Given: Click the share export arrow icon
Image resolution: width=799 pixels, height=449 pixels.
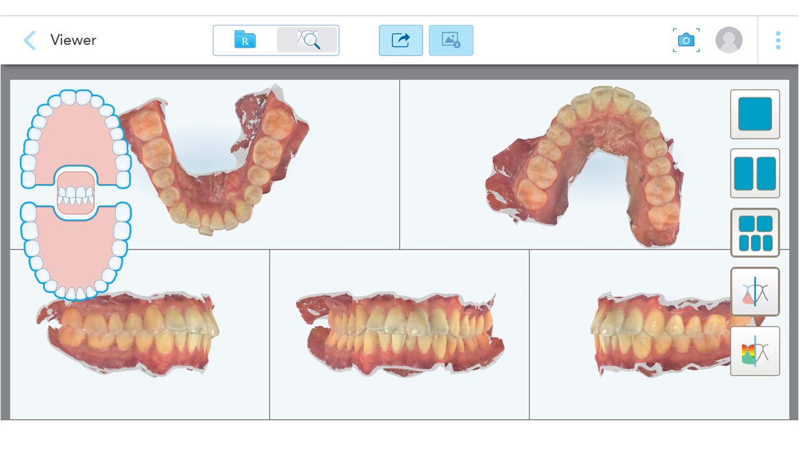Looking at the screenshot, I should [x=401, y=41].
